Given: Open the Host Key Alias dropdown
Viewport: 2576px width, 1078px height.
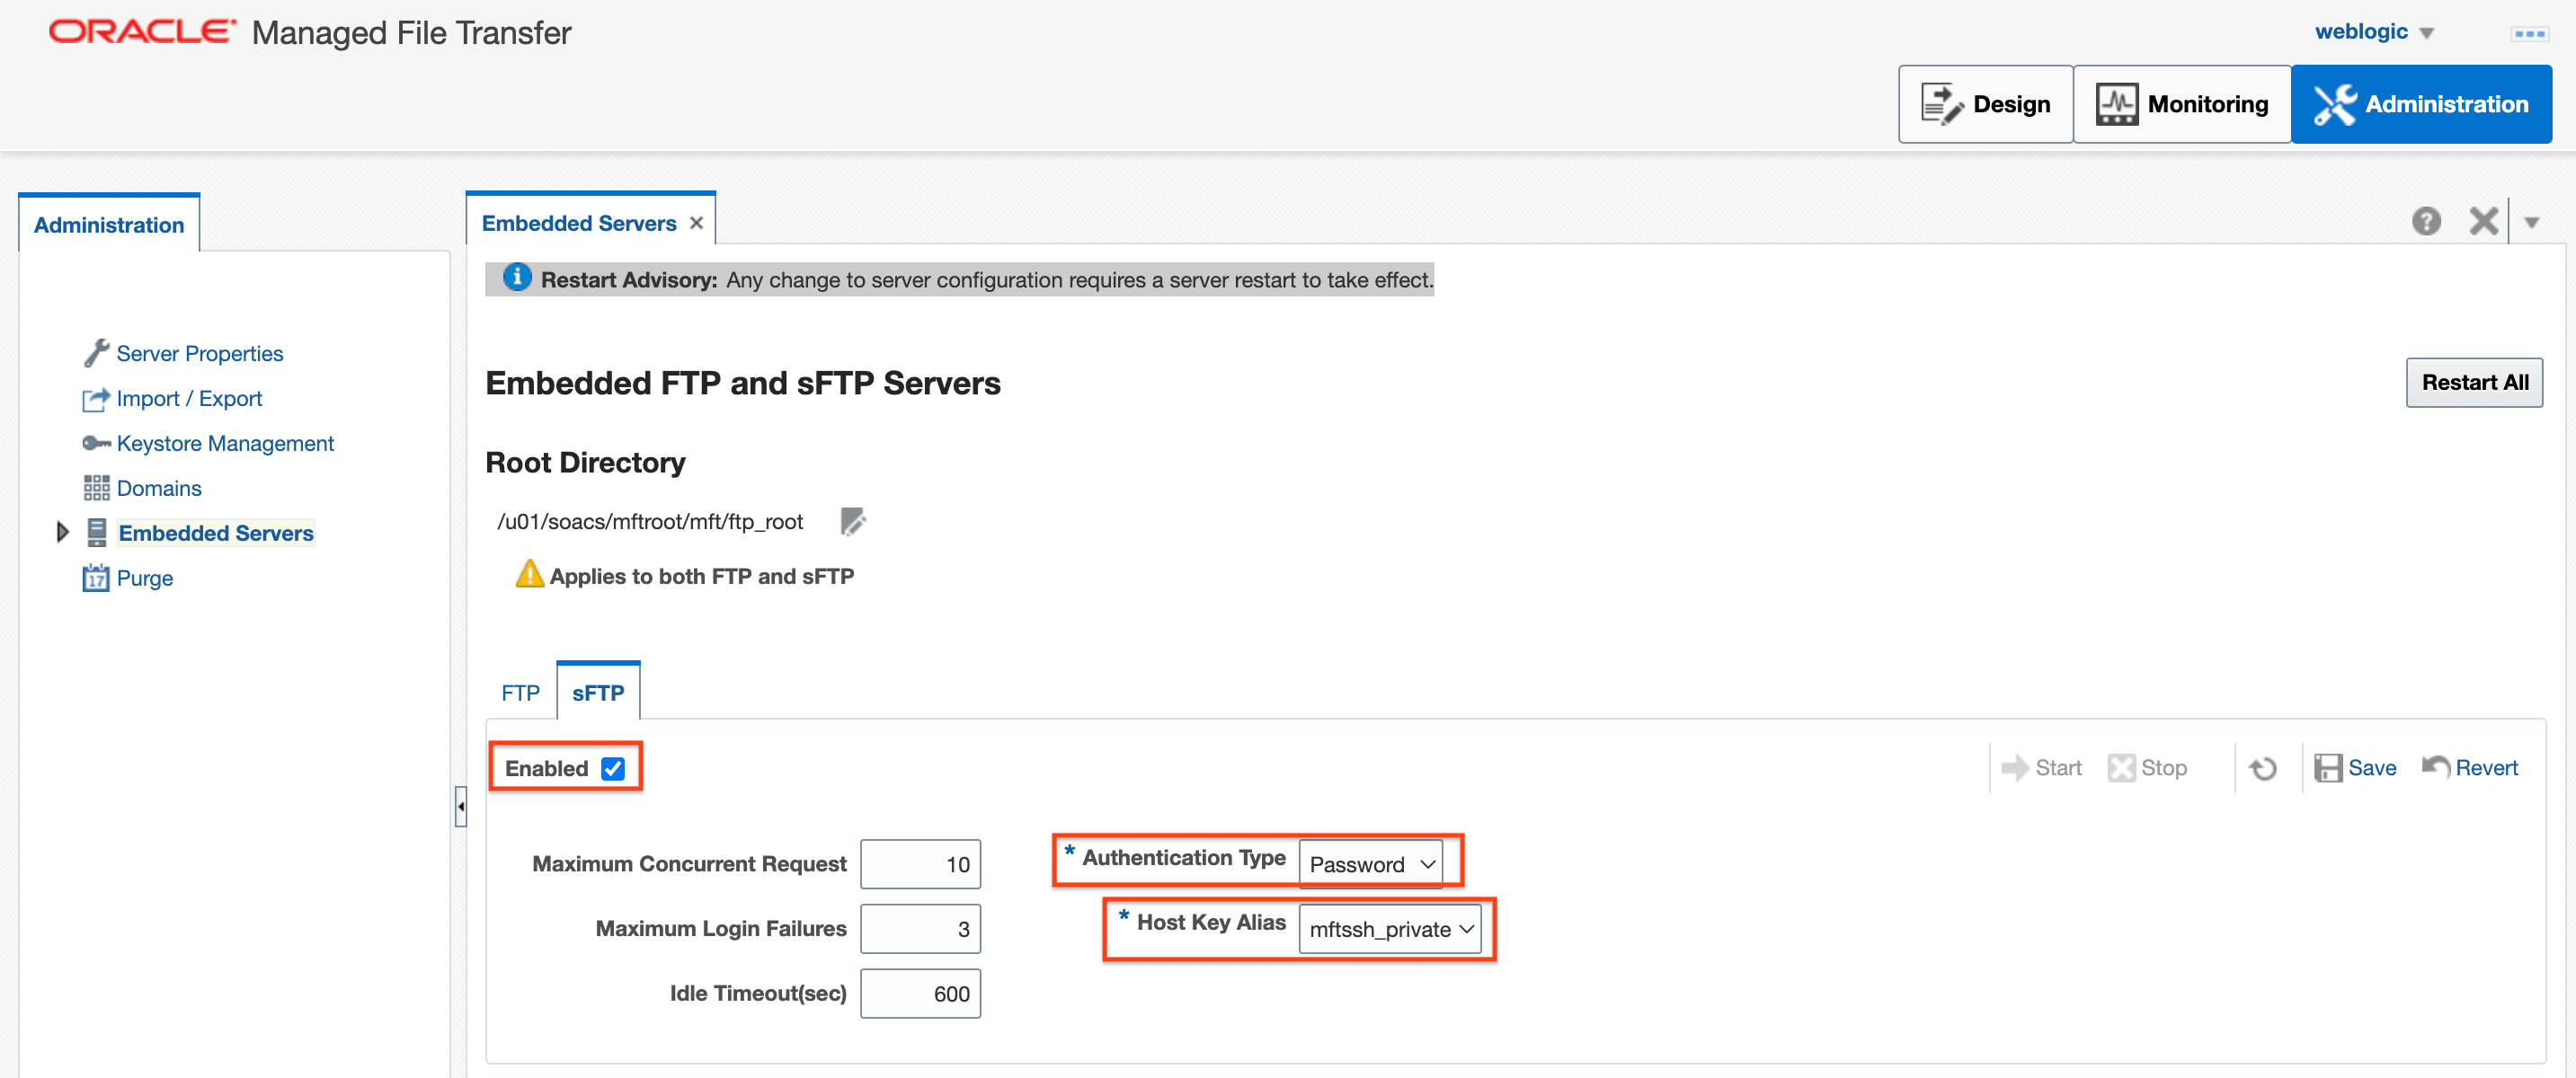Looking at the screenshot, I should point(1389,928).
